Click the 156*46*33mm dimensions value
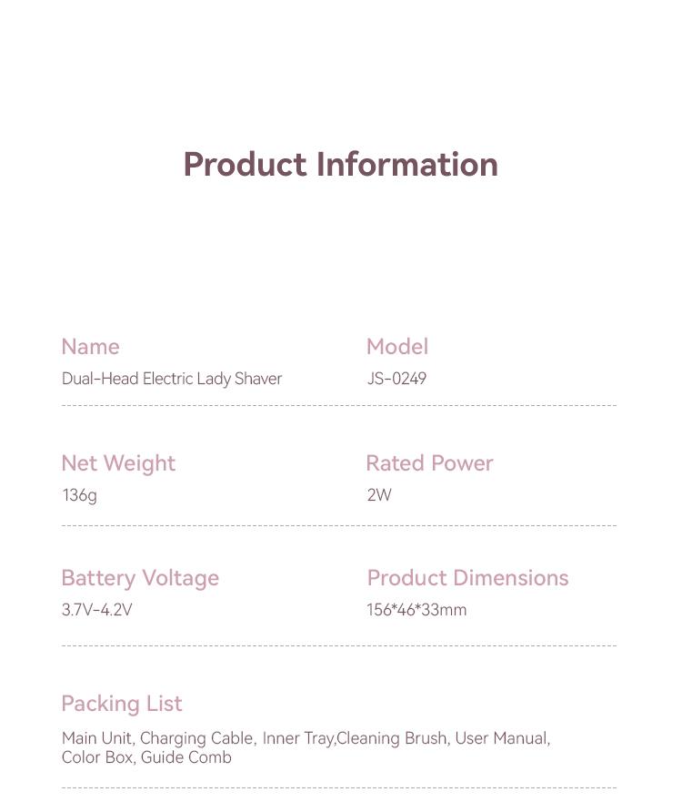Screen dimensions: 682x802 point(416,610)
